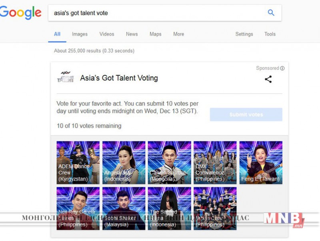This screenshot has width=320, height=241.
Task: Click the Google logo
Action: [x=20, y=13]
